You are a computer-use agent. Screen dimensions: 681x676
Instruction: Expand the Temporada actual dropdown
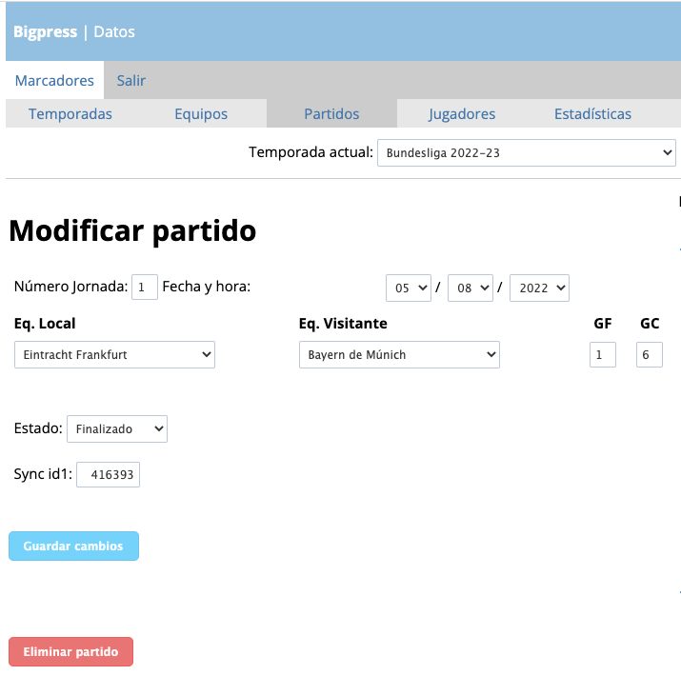point(526,152)
